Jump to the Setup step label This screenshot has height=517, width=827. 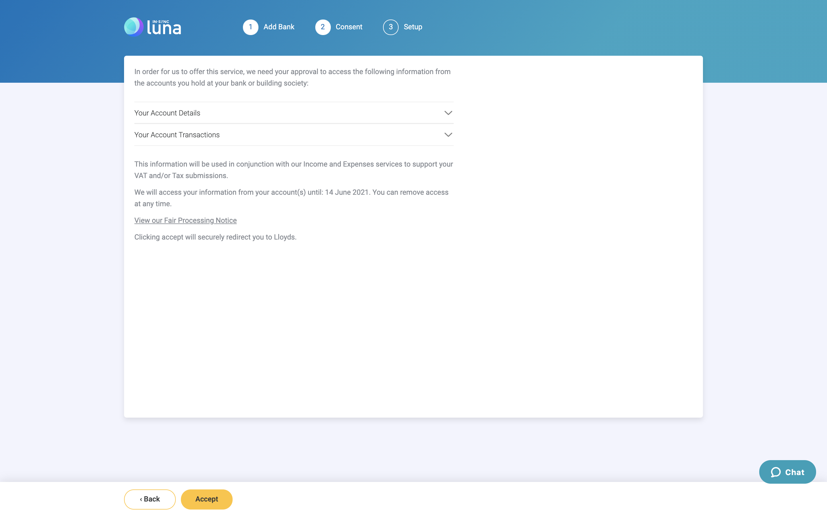413,27
